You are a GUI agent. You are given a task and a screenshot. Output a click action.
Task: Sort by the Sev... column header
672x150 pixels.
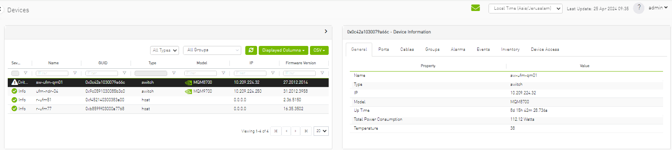click(x=16, y=63)
